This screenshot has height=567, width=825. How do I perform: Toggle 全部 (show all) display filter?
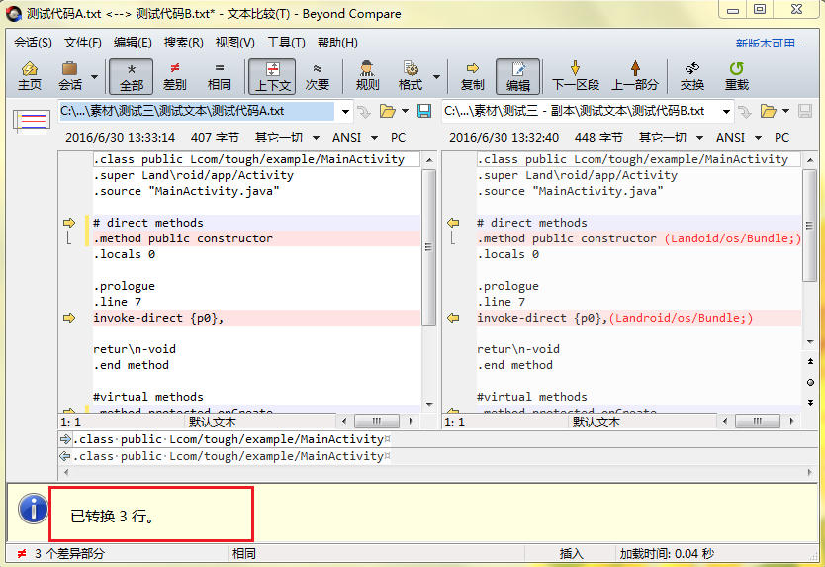[x=131, y=75]
